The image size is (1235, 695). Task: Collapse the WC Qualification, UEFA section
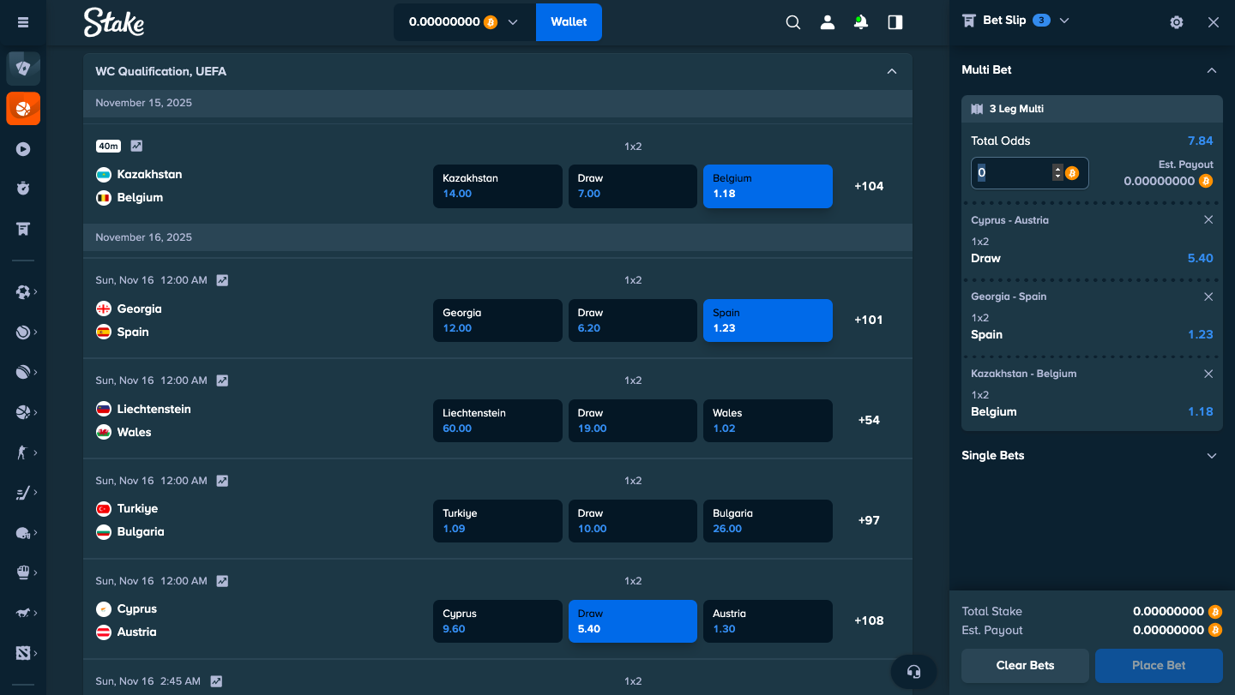click(x=892, y=71)
